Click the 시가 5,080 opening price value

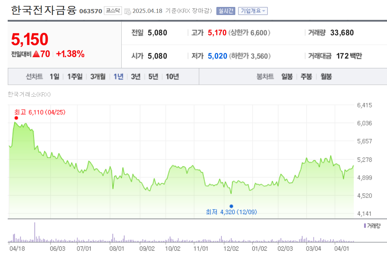[x=157, y=56]
